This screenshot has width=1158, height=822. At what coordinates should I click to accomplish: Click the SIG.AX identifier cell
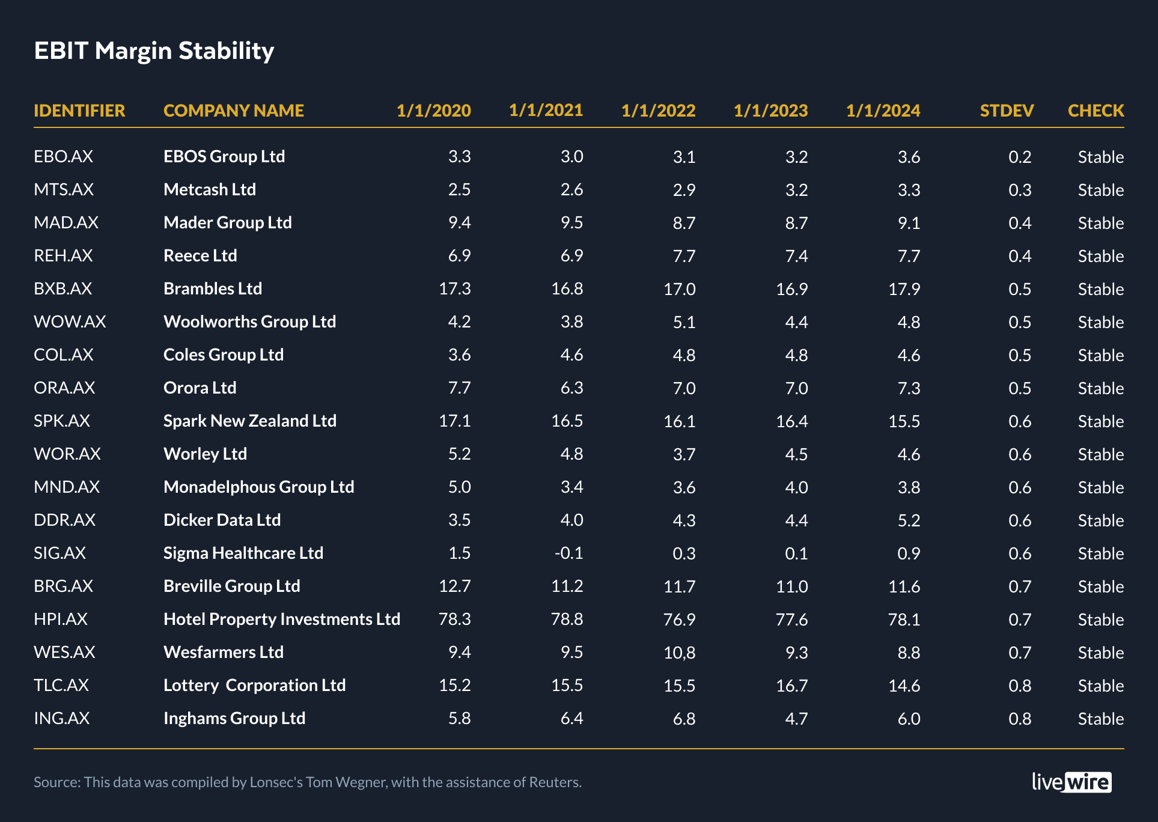[x=59, y=553]
